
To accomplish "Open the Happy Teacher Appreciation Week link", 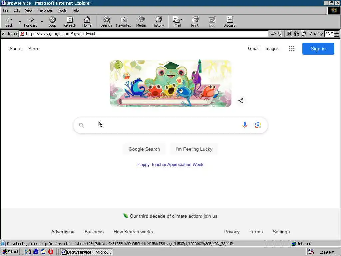I will [170, 164].
